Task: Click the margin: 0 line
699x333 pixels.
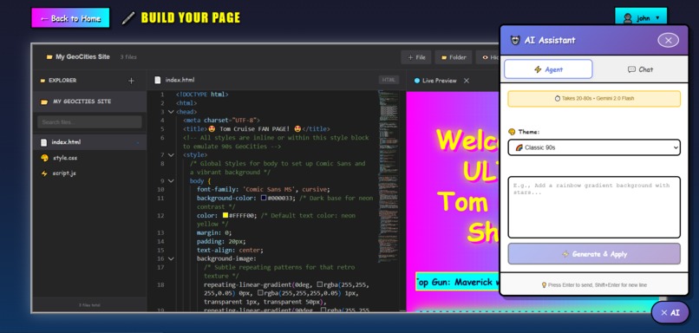Action: click(214, 232)
